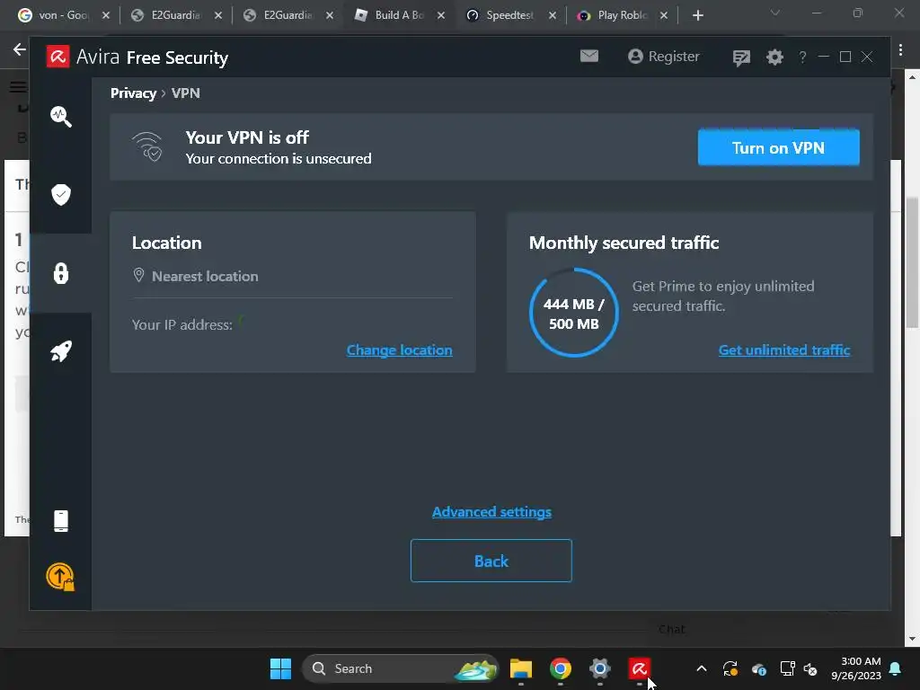Click the Back button
Screen dimensions: 920x690
click(491, 561)
